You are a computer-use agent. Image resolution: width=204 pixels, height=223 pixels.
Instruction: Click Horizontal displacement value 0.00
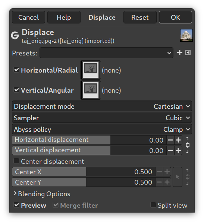[156, 140]
